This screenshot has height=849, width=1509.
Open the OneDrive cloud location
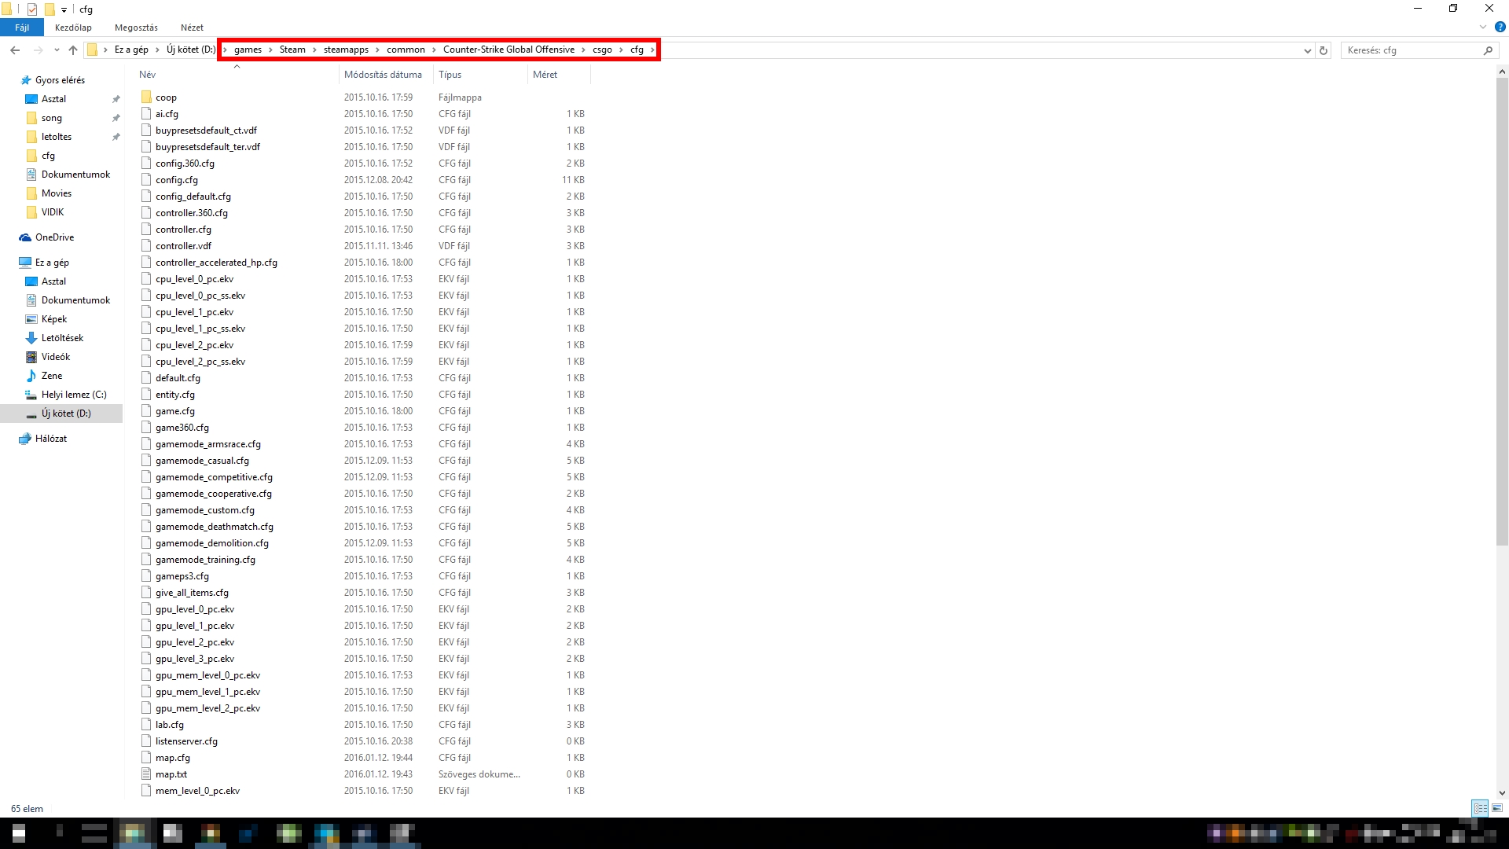pos(54,237)
